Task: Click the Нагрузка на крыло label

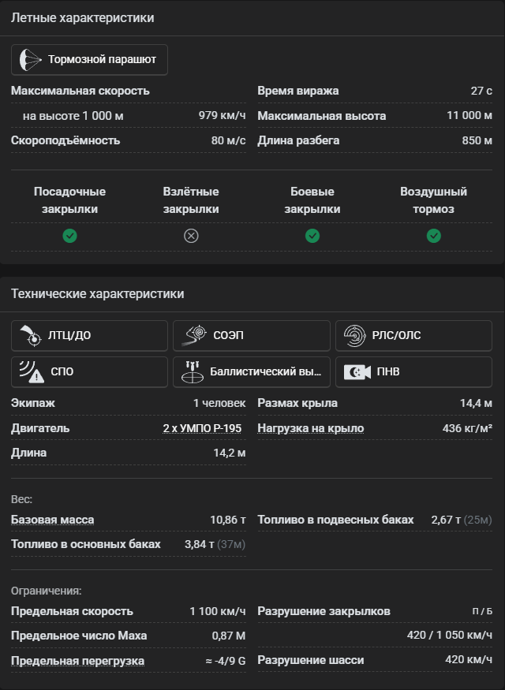Action: point(310,428)
